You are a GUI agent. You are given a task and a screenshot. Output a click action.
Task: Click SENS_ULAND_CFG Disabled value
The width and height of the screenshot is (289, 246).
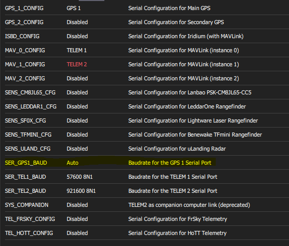(x=77, y=149)
